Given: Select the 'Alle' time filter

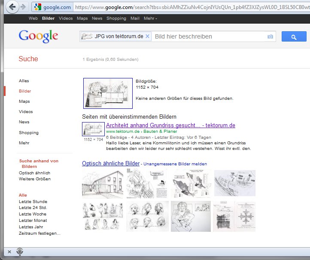Looking at the screenshot, I should pos(23,195).
